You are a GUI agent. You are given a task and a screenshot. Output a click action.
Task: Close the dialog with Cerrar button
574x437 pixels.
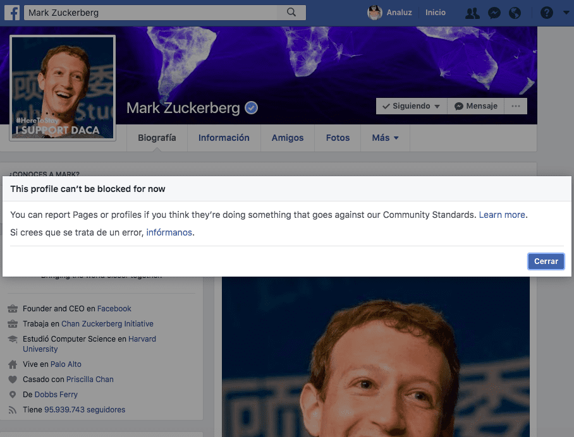tap(546, 261)
